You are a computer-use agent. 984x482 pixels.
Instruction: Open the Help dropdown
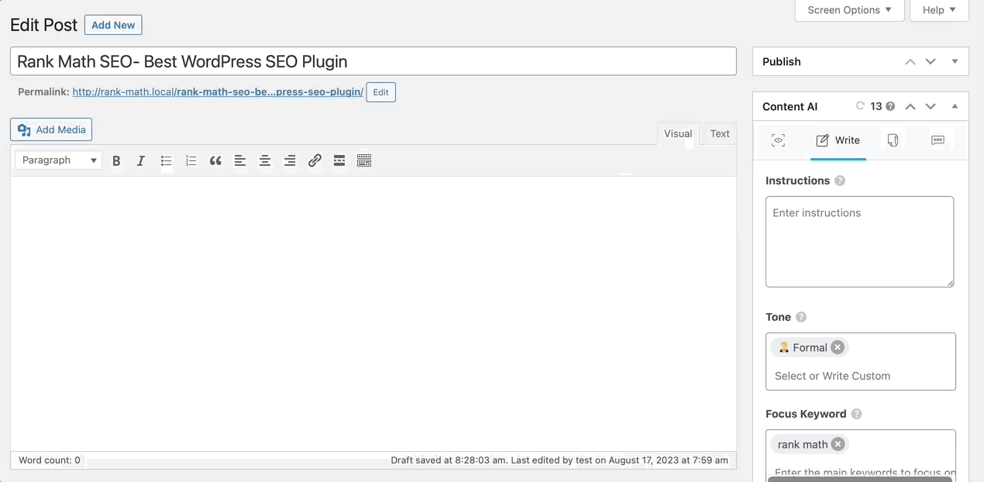[x=938, y=10]
